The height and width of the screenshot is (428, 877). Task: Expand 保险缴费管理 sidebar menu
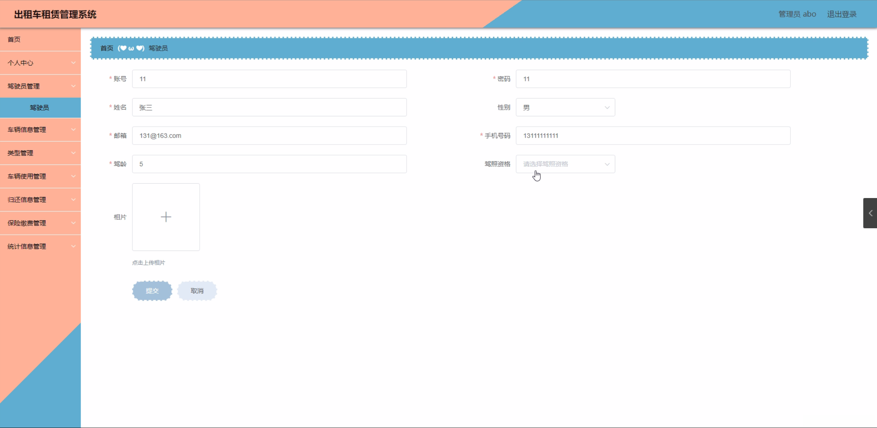(x=40, y=223)
